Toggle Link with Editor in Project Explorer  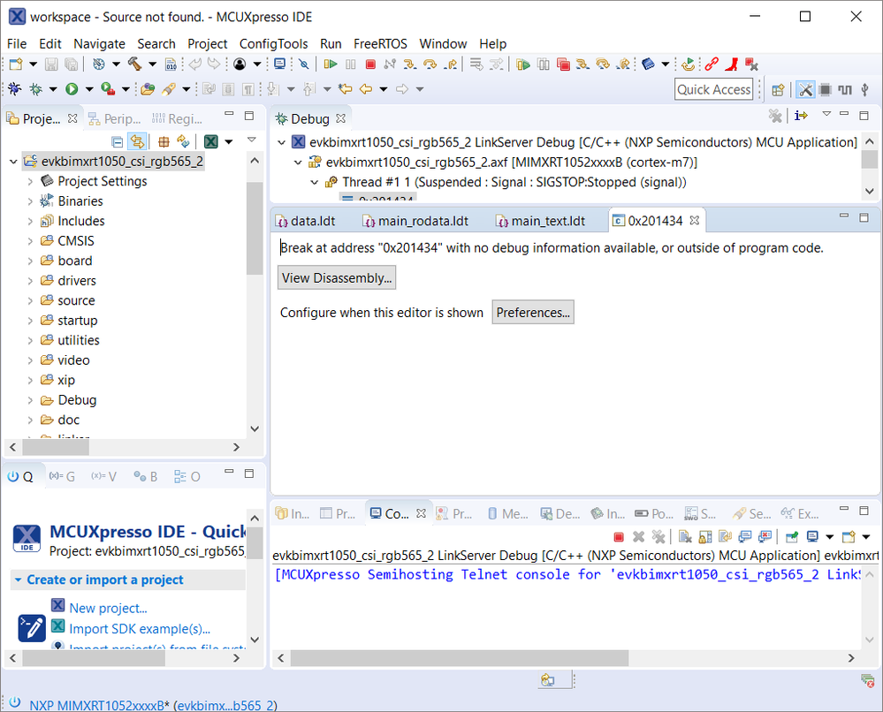[x=137, y=141]
